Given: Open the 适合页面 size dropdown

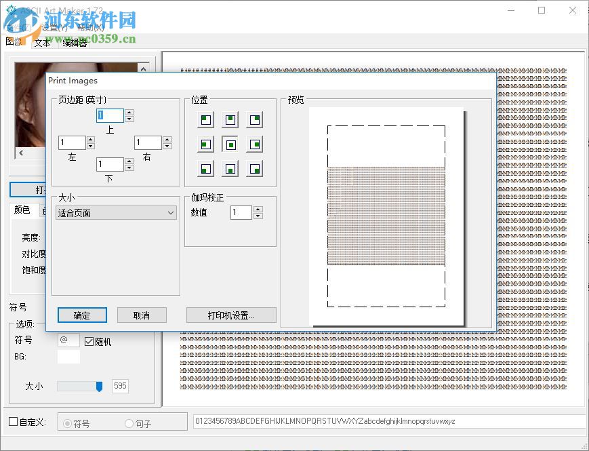Looking at the screenshot, I should tap(171, 212).
